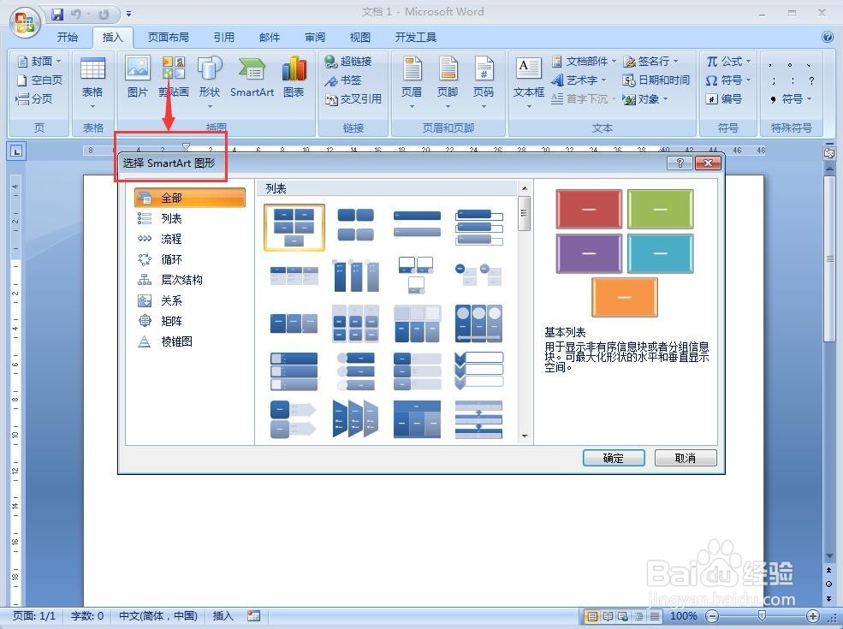This screenshot has width=843, height=629.
Task: Select 全部 category in SmartArt dialog
Action: tap(190, 198)
